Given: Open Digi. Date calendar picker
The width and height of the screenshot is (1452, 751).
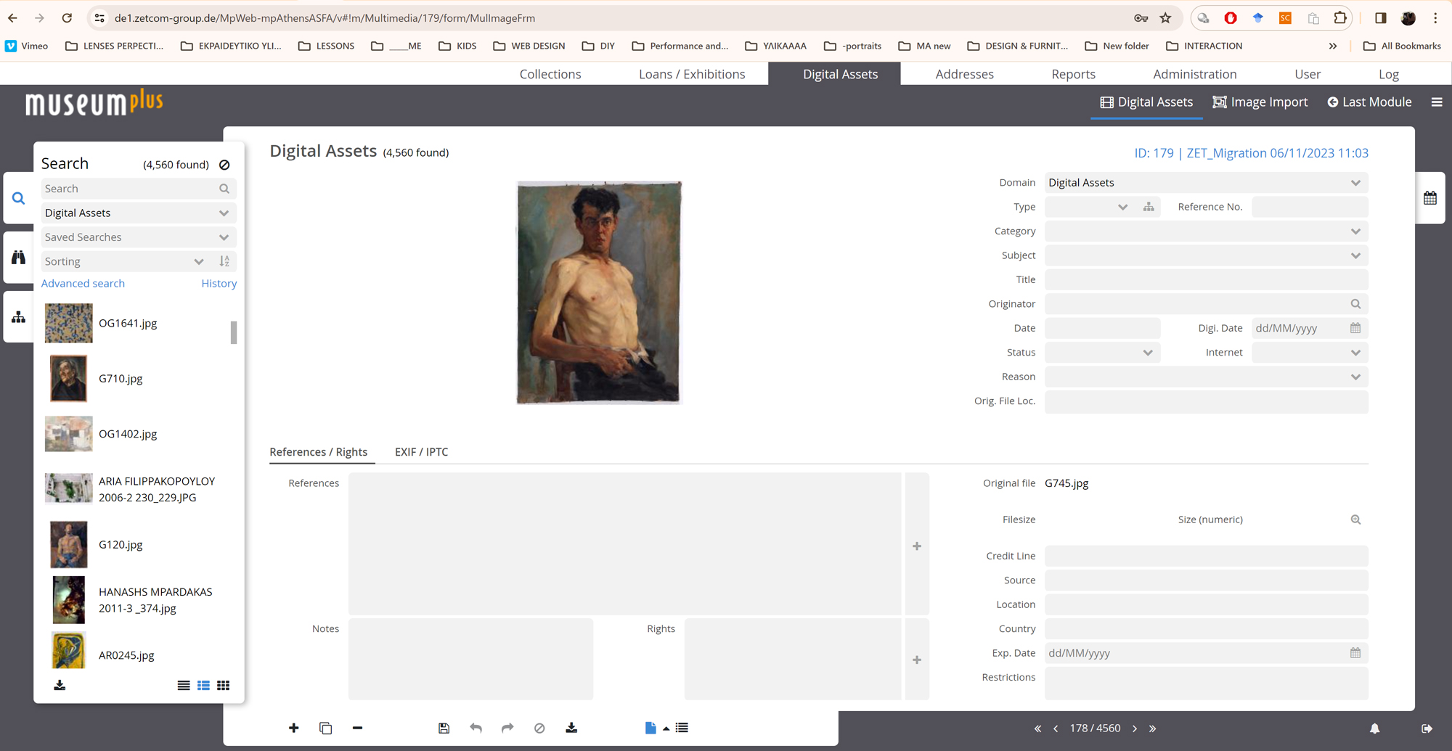Looking at the screenshot, I should [1355, 328].
